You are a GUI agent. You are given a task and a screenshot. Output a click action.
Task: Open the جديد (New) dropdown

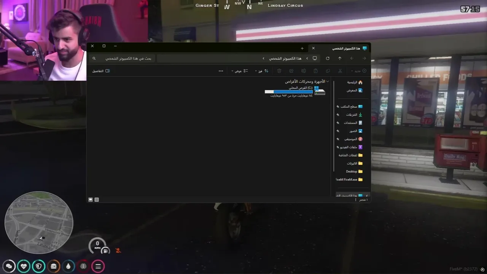click(359, 71)
